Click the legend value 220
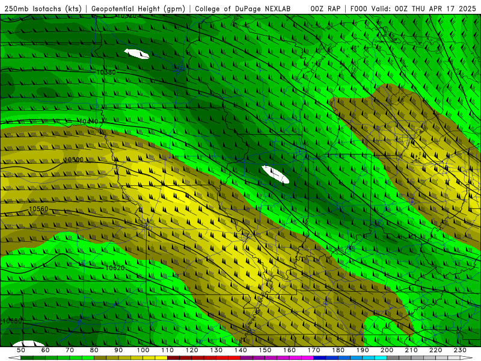481x361 pixels. 435,350
